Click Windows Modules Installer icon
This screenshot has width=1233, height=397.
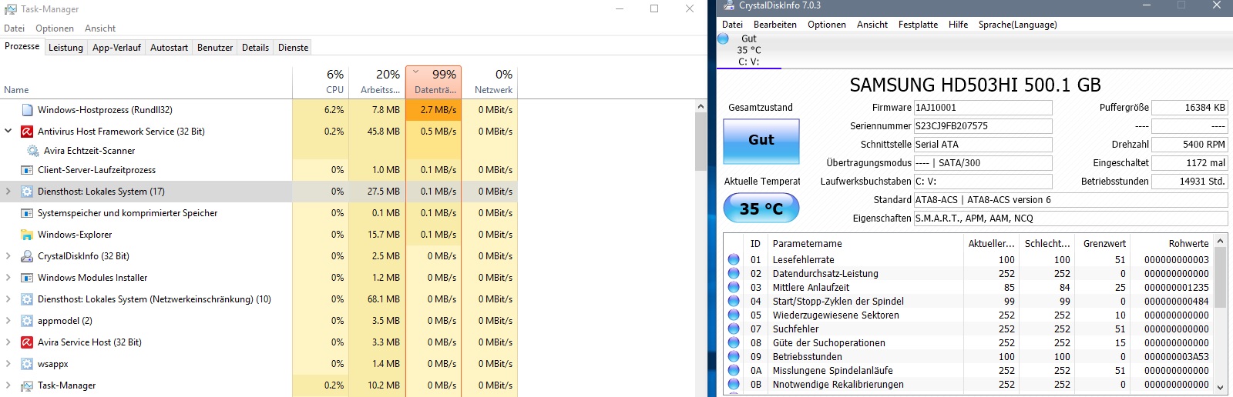(x=27, y=278)
